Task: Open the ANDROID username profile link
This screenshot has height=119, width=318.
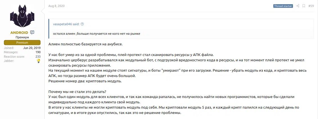Action: click(x=19, y=32)
